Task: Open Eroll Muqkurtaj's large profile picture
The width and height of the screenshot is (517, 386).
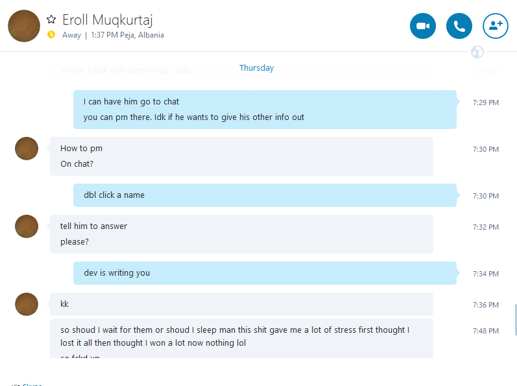Action: point(24,26)
